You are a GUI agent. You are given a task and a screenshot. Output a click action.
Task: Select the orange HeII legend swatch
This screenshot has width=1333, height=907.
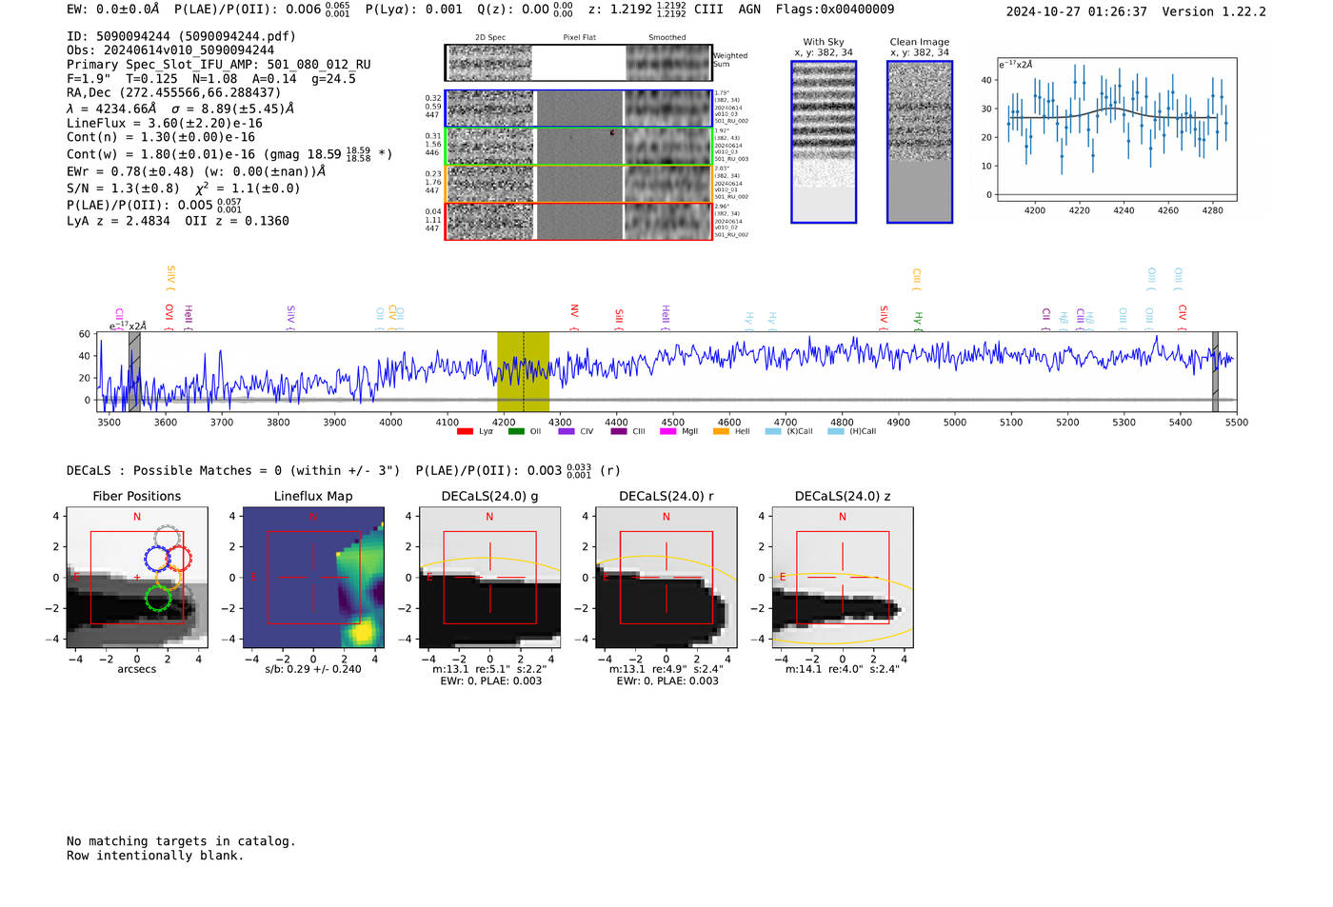pos(721,431)
